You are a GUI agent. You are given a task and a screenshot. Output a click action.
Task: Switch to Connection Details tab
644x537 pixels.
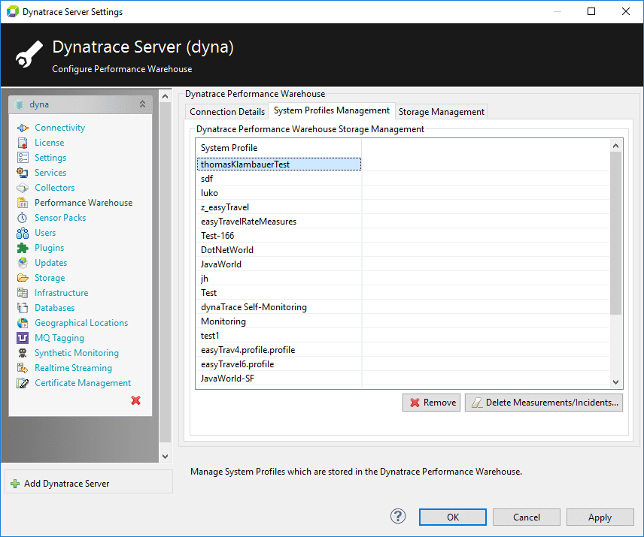click(227, 112)
